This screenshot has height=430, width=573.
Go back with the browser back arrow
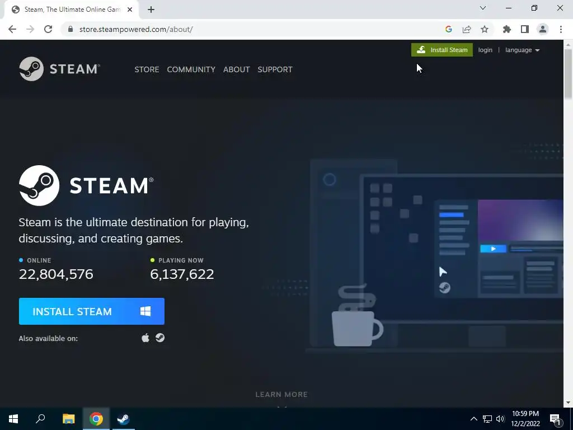(x=12, y=29)
